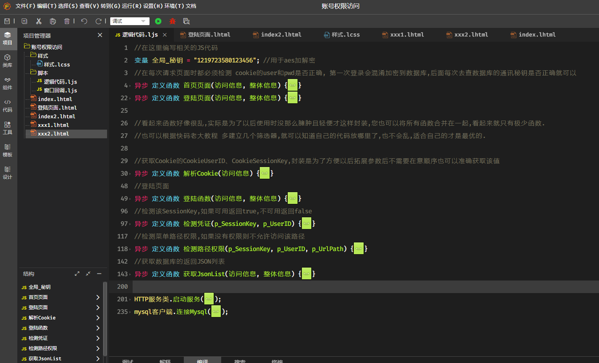Select index.lhtml in project tree
Viewport: 599px width, 363px height.
(55, 99)
